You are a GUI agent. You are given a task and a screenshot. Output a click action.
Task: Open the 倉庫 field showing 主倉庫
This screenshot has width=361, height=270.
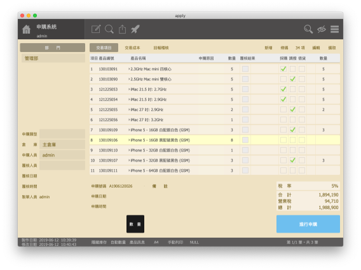62,145
